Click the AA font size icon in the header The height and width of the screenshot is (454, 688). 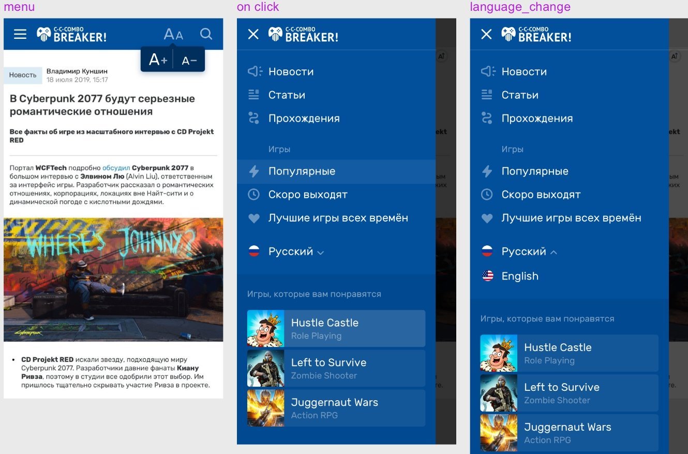173,35
